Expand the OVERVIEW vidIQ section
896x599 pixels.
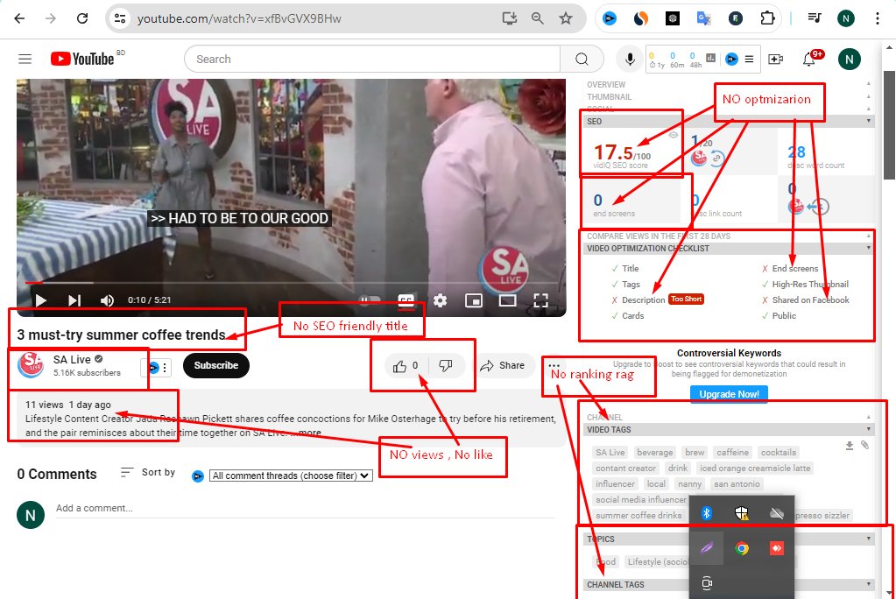[729, 85]
